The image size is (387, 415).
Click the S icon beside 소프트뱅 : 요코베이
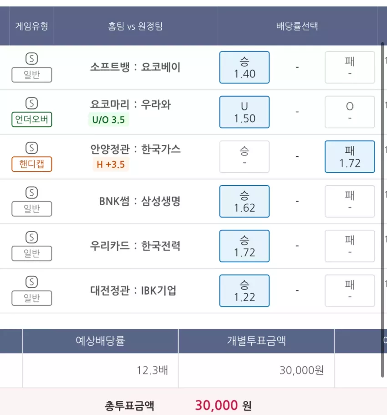coord(32,58)
